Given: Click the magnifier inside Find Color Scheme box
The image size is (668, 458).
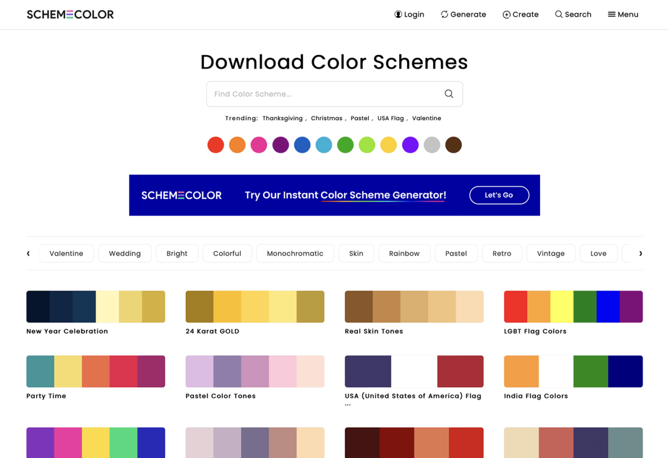Looking at the screenshot, I should 449,94.
